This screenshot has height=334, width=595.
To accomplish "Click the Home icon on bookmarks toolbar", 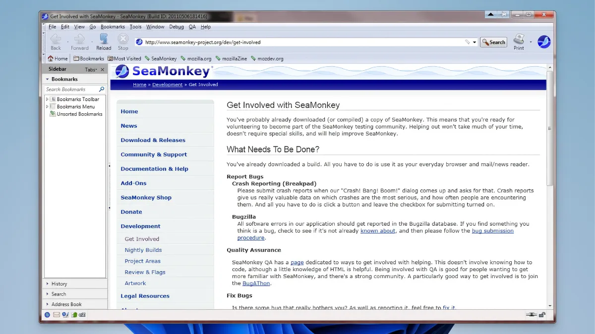I will (58, 58).
